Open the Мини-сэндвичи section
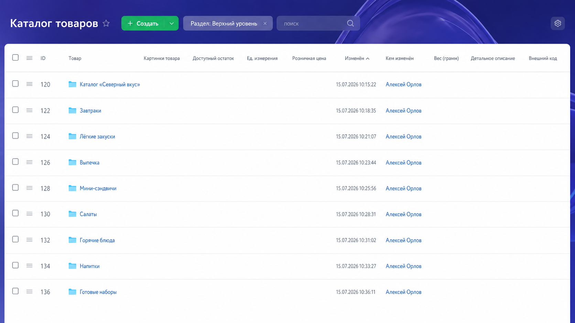 (x=98, y=188)
